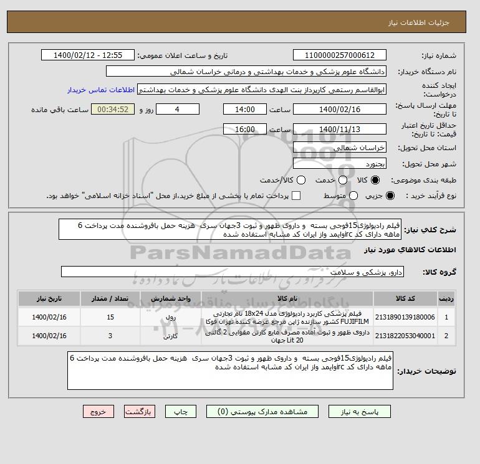Click the buyer notes text area
480x464 pixels.
tap(230, 371)
